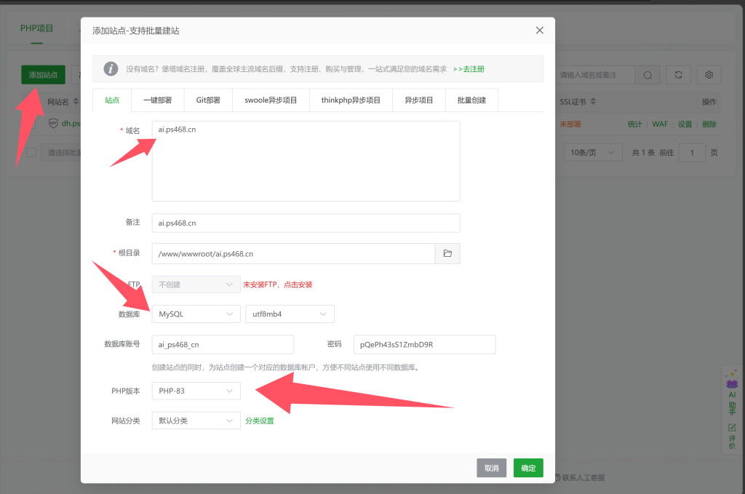Open the PHP-83 version dropdown
745x494 pixels.
[x=196, y=391]
